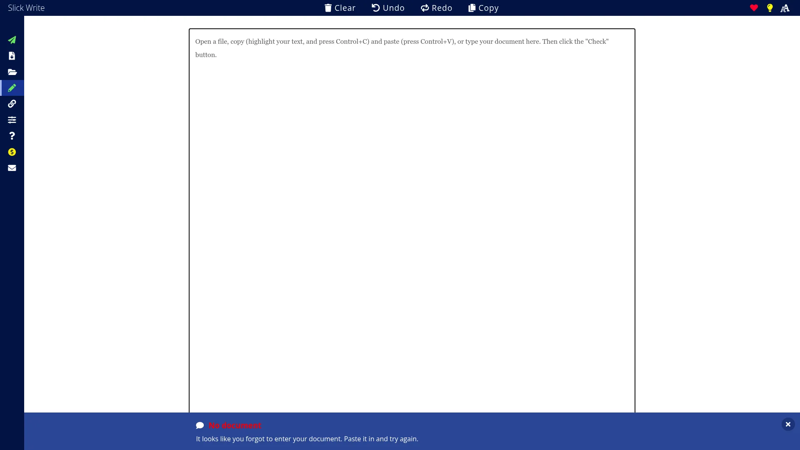Click the No document error message

[235, 425]
